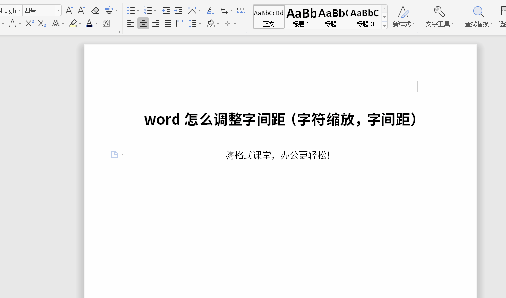Click the 新样式 button

pos(403,16)
